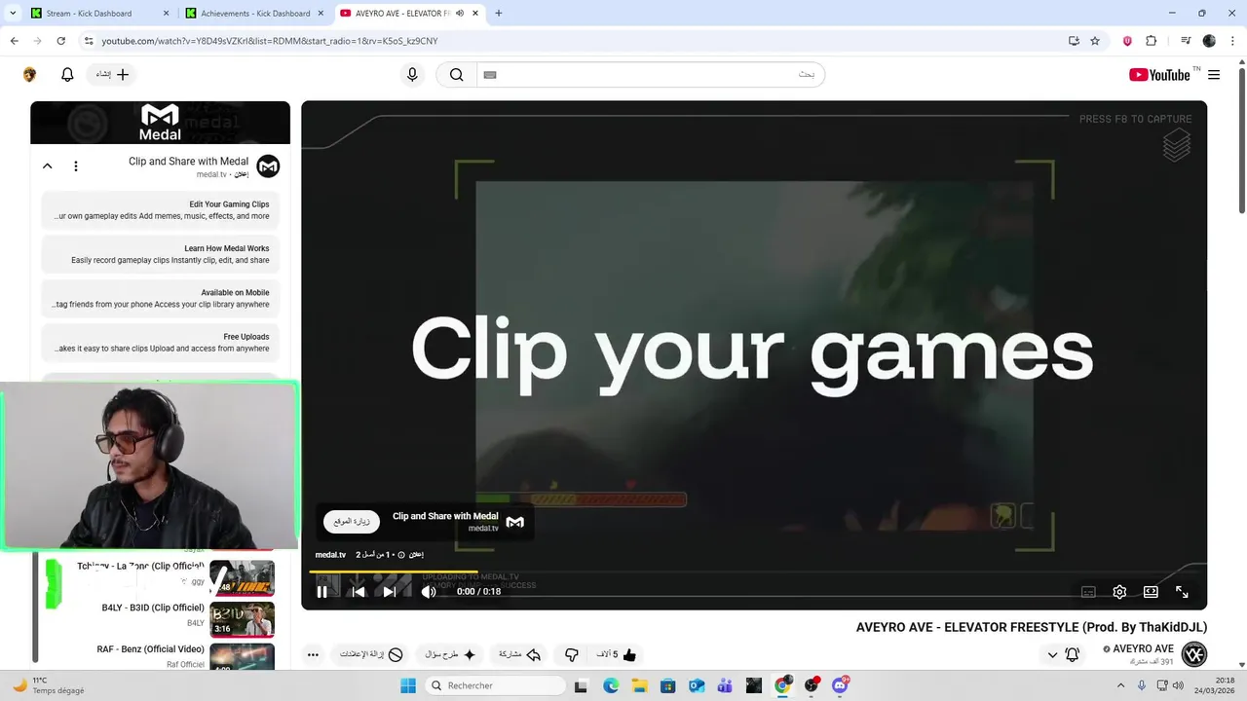Open the Available on Mobile card

(x=161, y=299)
